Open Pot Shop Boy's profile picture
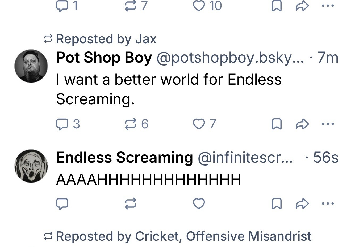This screenshot has width=351, height=247. pyautogui.click(x=31, y=66)
